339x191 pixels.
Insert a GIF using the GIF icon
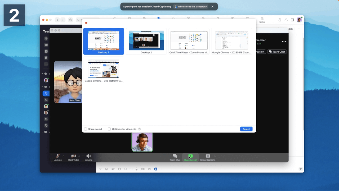113,169
